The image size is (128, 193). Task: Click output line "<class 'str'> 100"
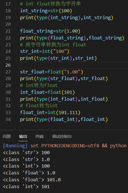[x=26, y=152]
